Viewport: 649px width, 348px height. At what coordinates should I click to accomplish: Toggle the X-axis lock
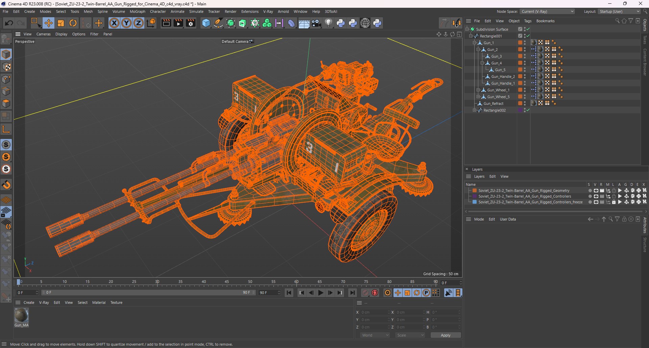(x=114, y=23)
